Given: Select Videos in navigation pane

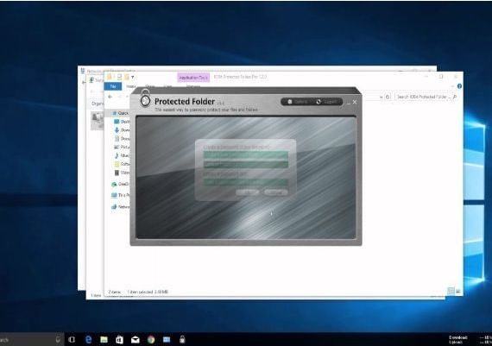Looking at the screenshot, I should pos(122,173).
